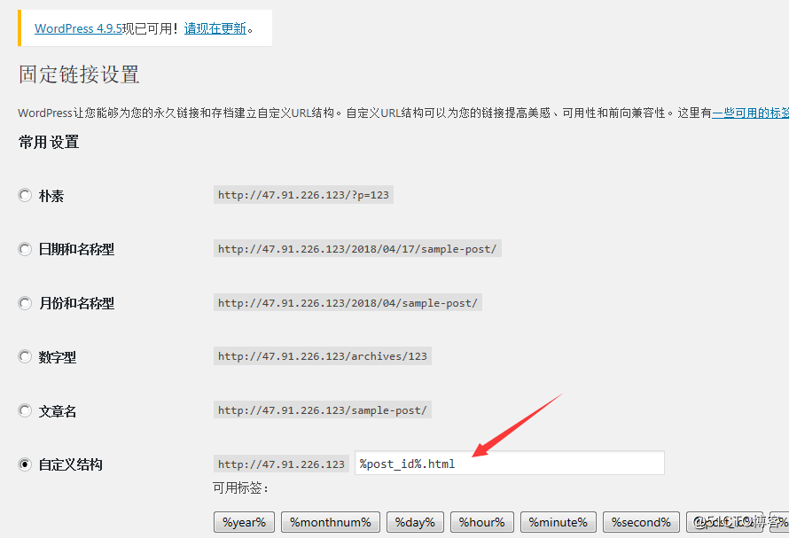Click the 常用设置 section heading

click(49, 143)
